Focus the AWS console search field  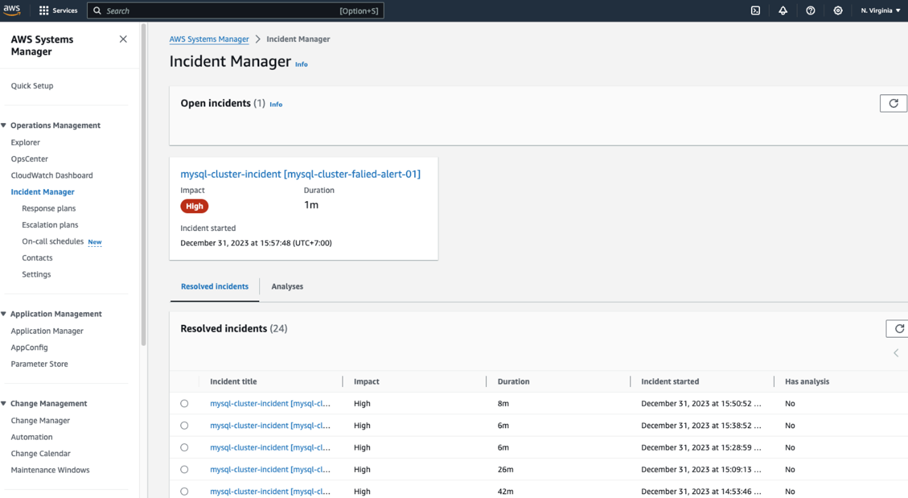(235, 11)
